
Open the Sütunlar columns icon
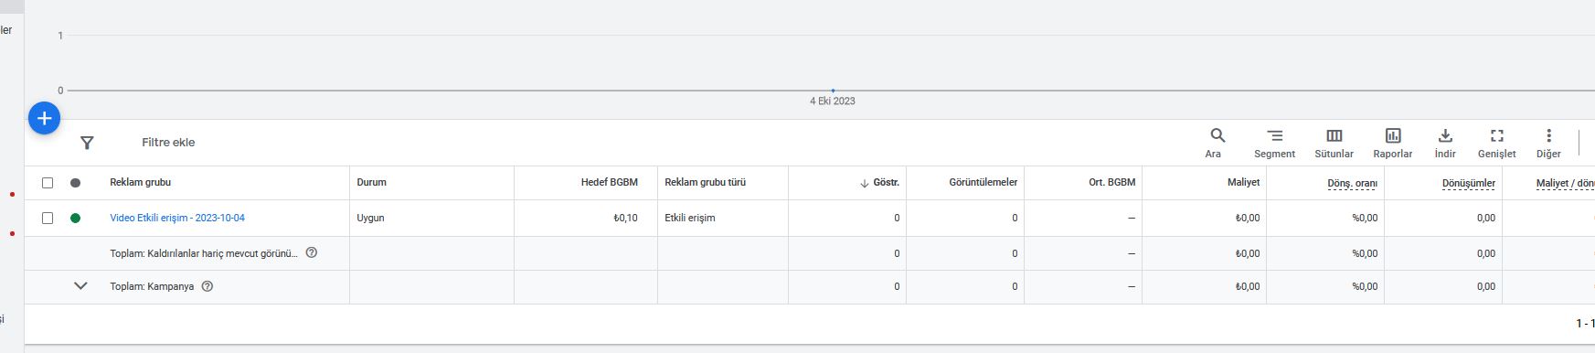coord(1334,135)
